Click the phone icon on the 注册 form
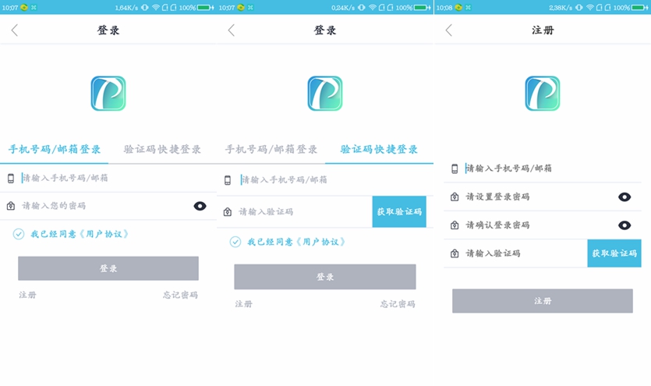The height and width of the screenshot is (386, 651). (455, 168)
